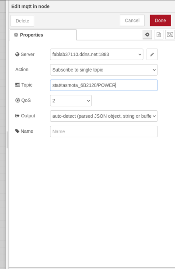Open node appearance settings icon
Screen dimensions: 175x269
[x=170, y=34]
